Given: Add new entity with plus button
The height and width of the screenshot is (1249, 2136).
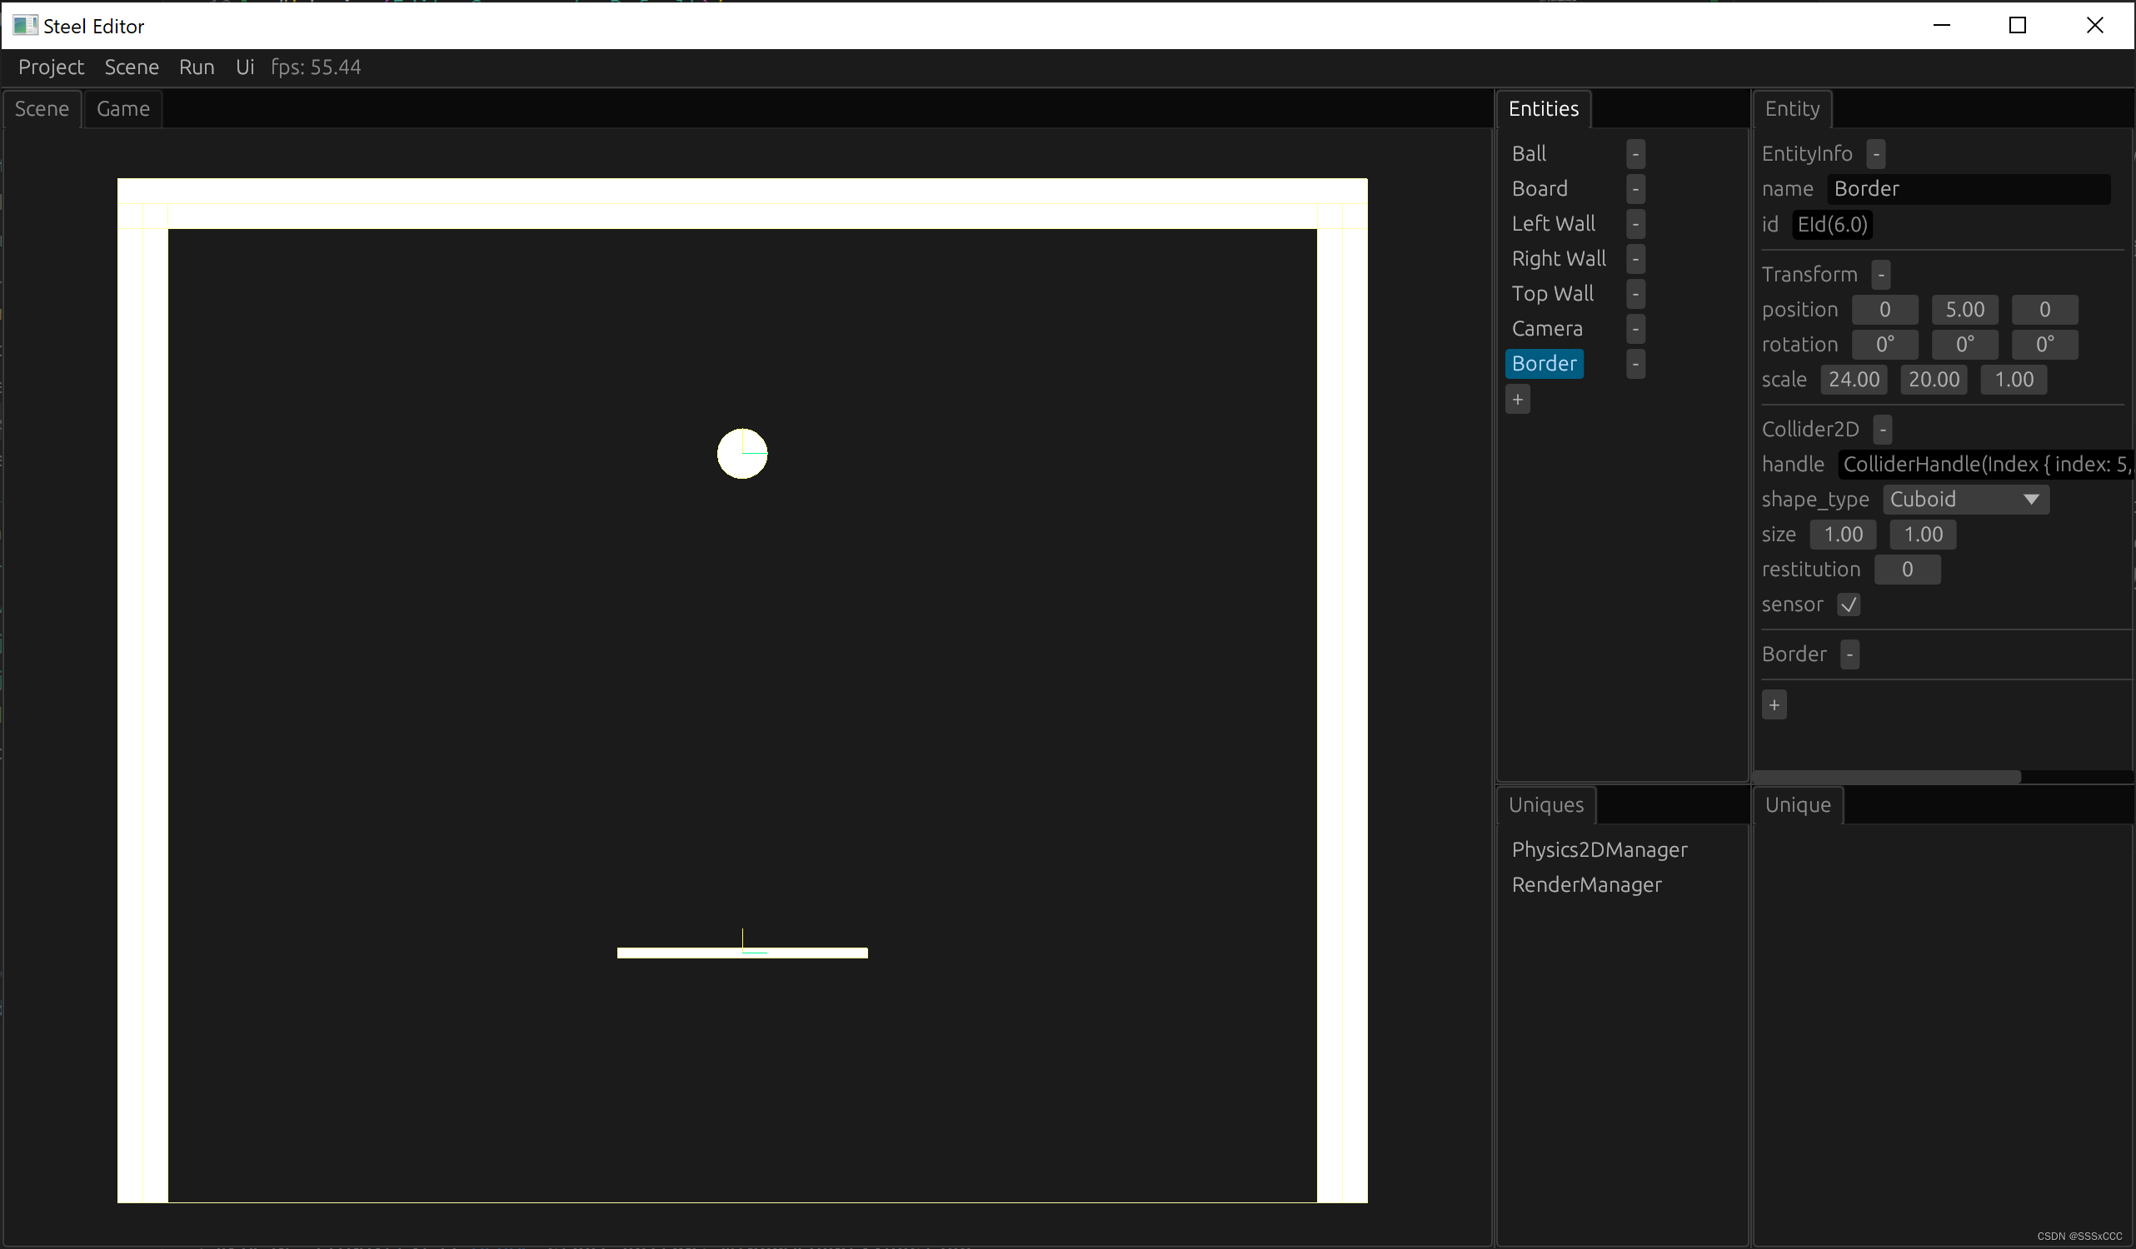Looking at the screenshot, I should coord(1517,399).
